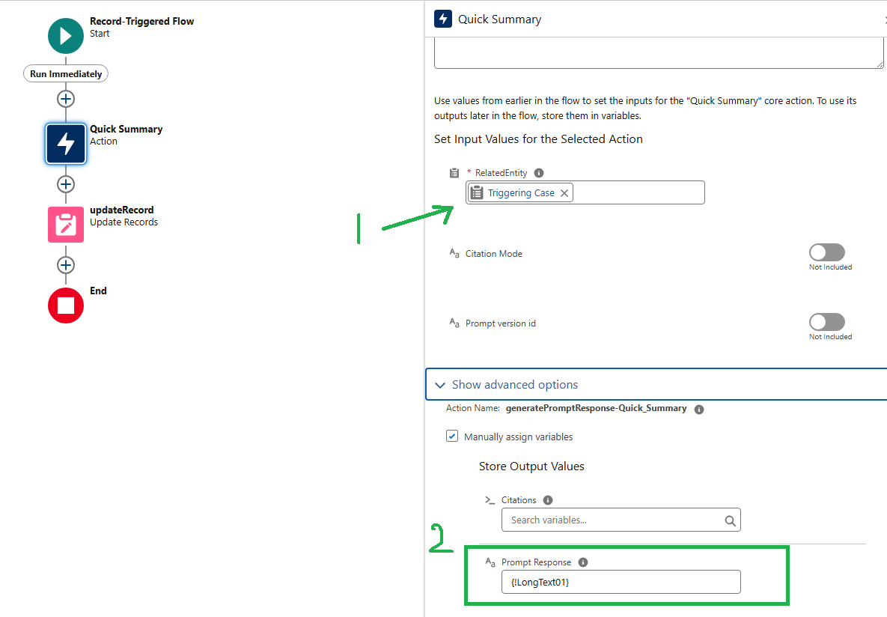
Task: Click the search magnifier in Citations field
Action: (731, 520)
